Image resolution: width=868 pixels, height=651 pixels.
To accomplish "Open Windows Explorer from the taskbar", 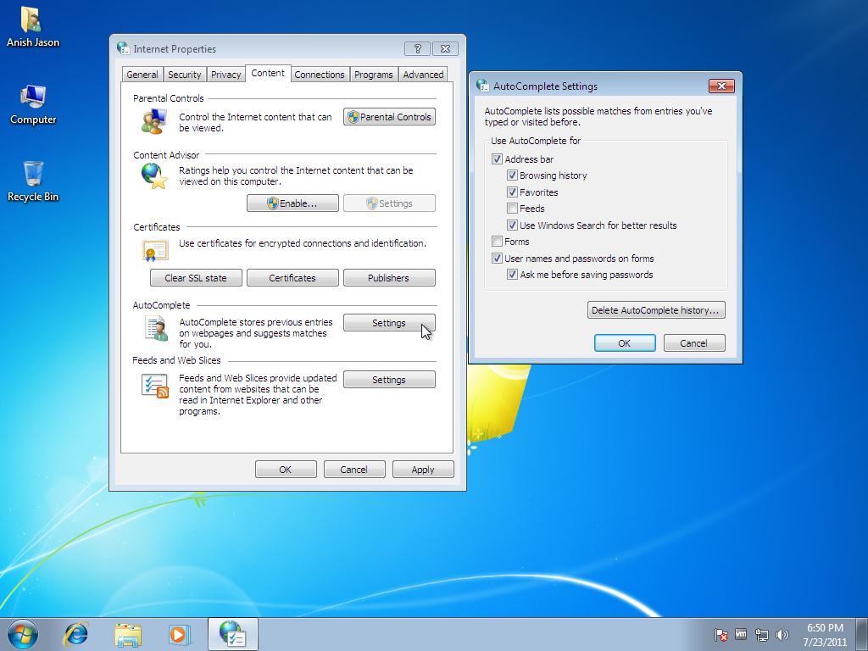I will 128,634.
